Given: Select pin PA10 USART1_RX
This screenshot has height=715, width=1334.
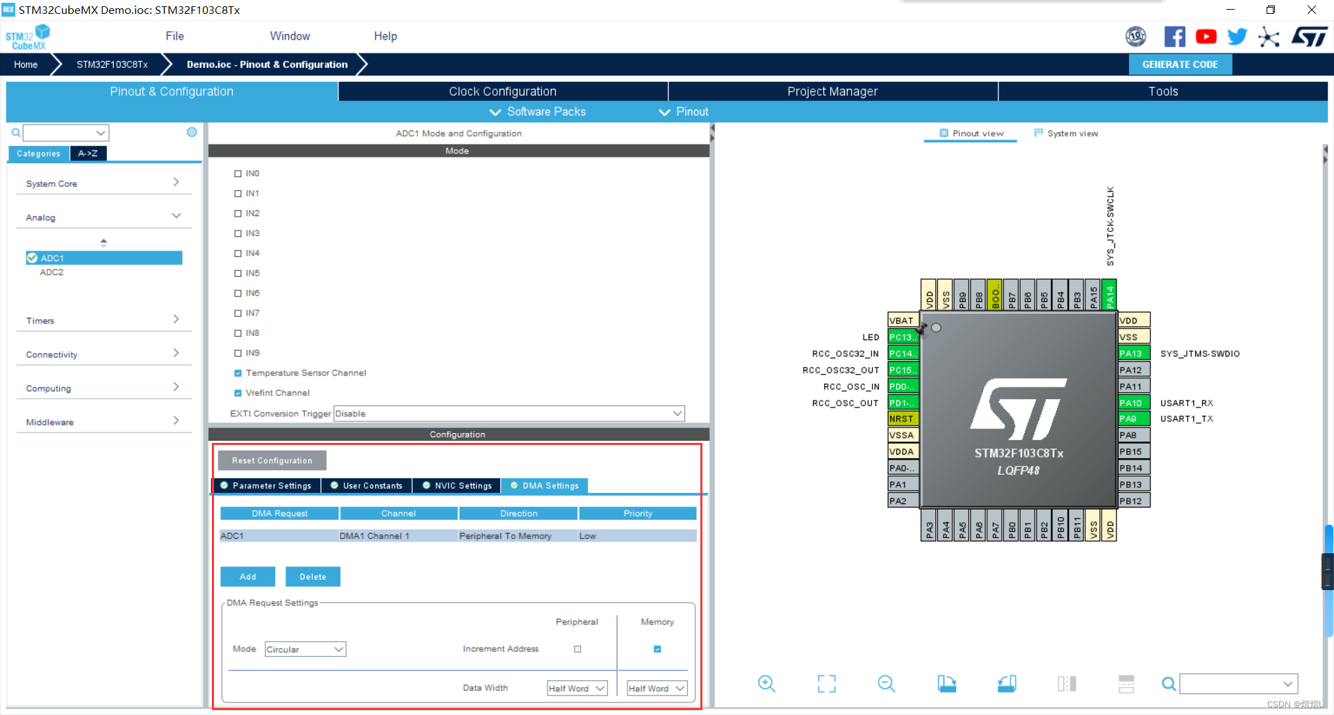Looking at the screenshot, I should 1134,403.
